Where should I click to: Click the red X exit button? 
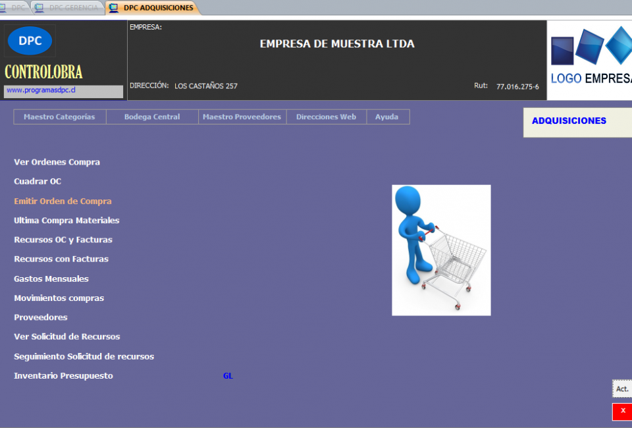point(622,411)
